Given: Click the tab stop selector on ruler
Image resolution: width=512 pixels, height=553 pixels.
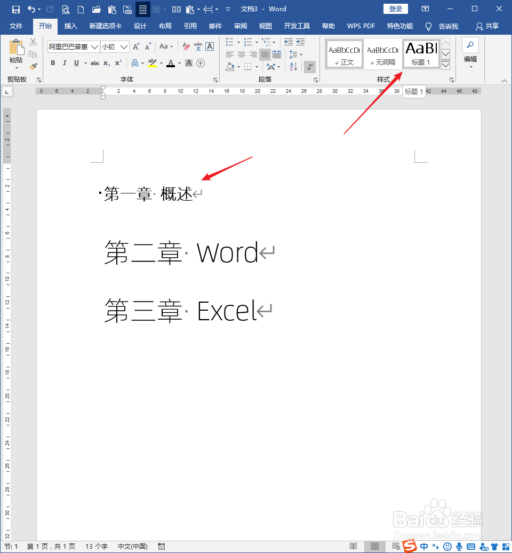Looking at the screenshot, I should coord(7,92).
